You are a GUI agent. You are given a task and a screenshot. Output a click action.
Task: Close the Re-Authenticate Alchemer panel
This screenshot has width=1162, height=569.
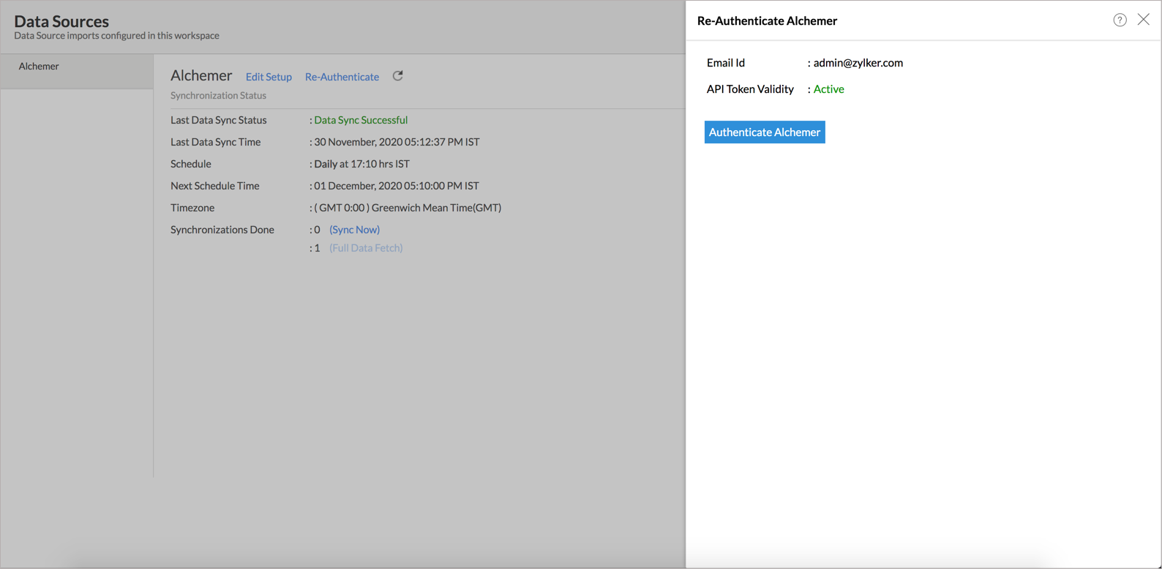pyautogui.click(x=1144, y=20)
